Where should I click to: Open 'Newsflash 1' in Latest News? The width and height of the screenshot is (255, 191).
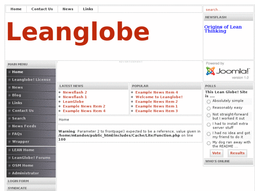tap(75, 97)
